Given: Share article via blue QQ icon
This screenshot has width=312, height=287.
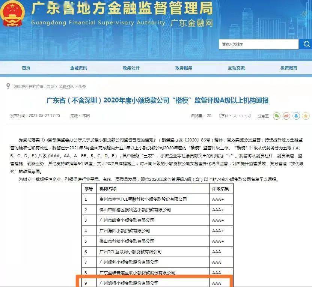Looking at the screenshot, I should [296, 116].
